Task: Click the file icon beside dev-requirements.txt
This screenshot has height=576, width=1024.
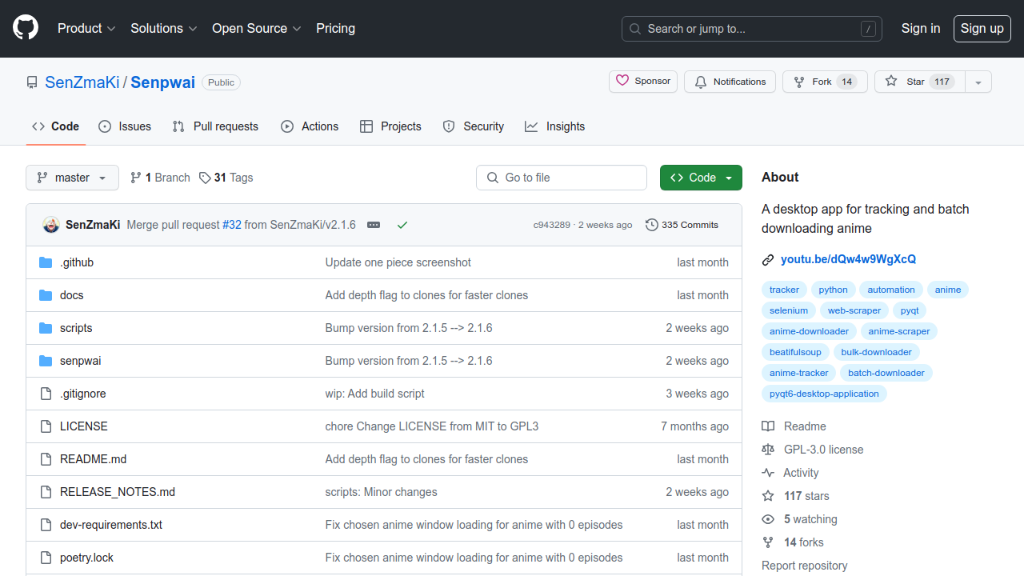Action: point(46,525)
